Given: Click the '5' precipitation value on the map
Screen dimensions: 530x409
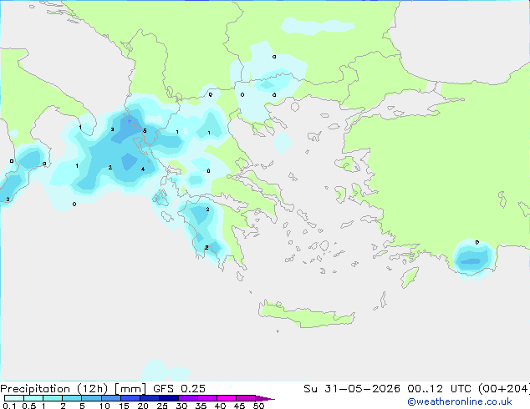Looking at the screenshot, I should click(145, 131).
